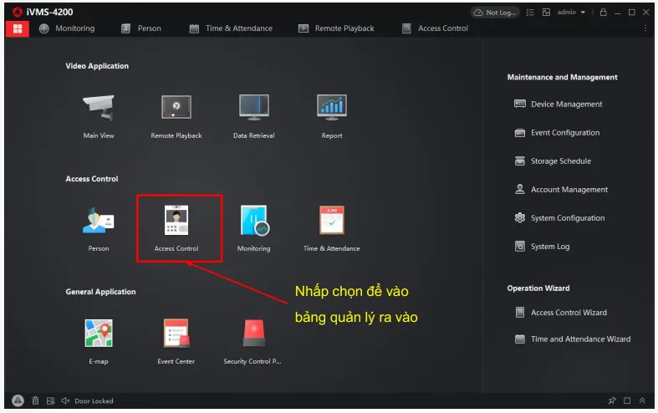Expand the admin user dropdown
Screen dimensions: 658x413
pyautogui.click(x=583, y=13)
